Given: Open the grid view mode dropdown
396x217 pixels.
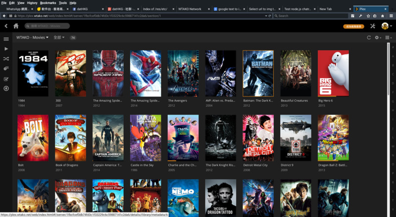Looking at the screenshot, I should pos(389,38).
